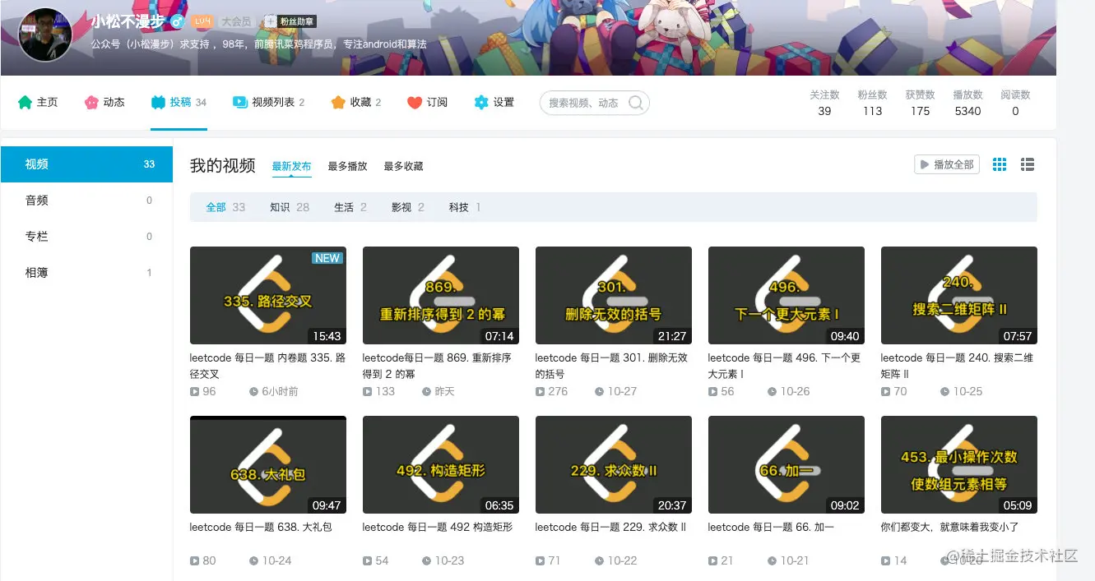This screenshot has height=581, width=1095.
Task: Open the 粉丝数 113 count
Action: tap(872, 103)
